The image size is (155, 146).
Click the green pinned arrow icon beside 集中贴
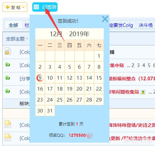pyautogui.click(x=7, y=64)
